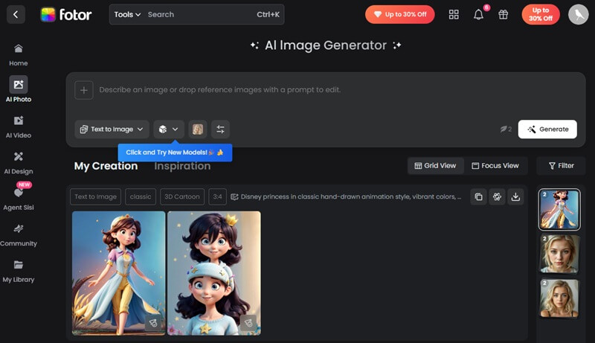The height and width of the screenshot is (343, 595).
Task: Click the classic tag
Action: (141, 196)
